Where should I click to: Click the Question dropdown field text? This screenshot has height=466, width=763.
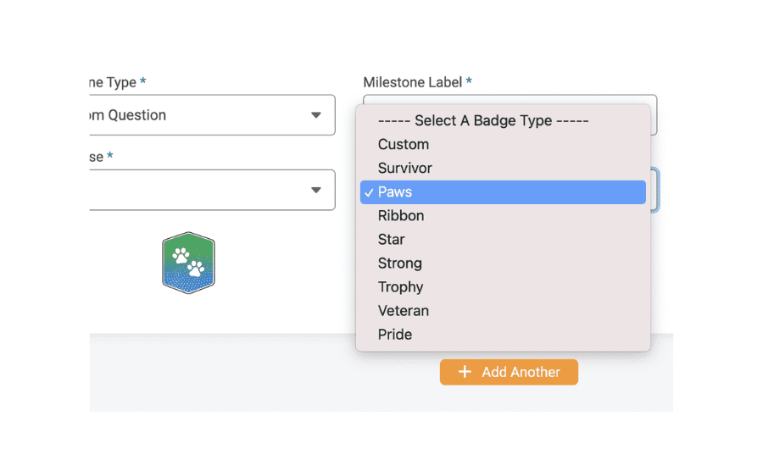tap(129, 115)
